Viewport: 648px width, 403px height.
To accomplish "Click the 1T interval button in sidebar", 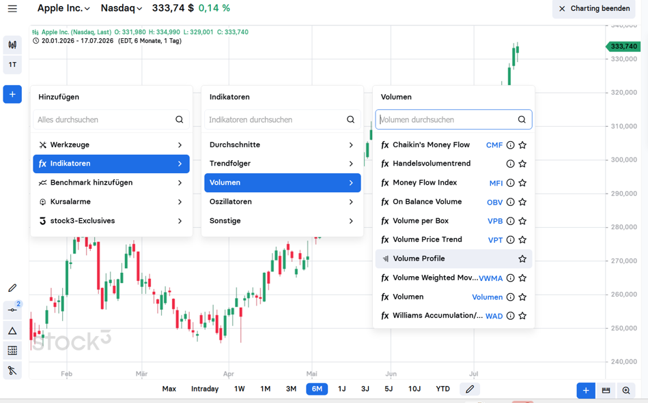I will [12, 64].
